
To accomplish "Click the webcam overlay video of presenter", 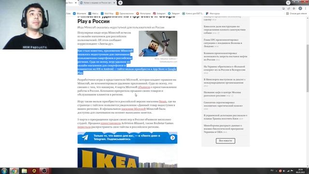I will tap(33, 25).
